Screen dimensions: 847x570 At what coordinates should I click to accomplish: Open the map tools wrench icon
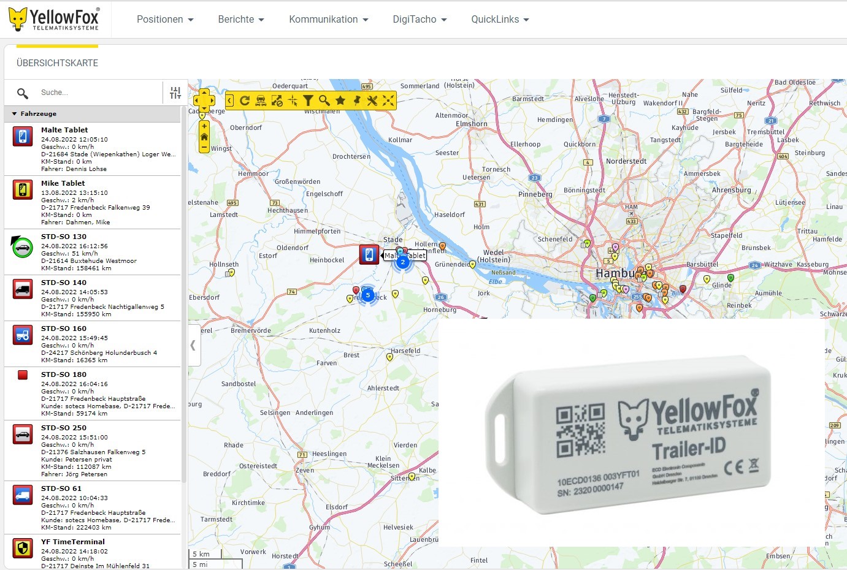(372, 101)
